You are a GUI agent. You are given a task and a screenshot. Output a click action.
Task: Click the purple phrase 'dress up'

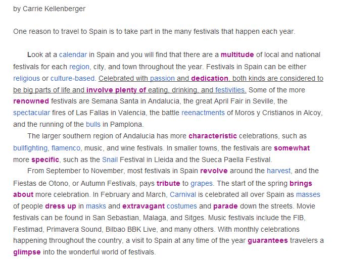pyautogui.click(x=61, y=206)
